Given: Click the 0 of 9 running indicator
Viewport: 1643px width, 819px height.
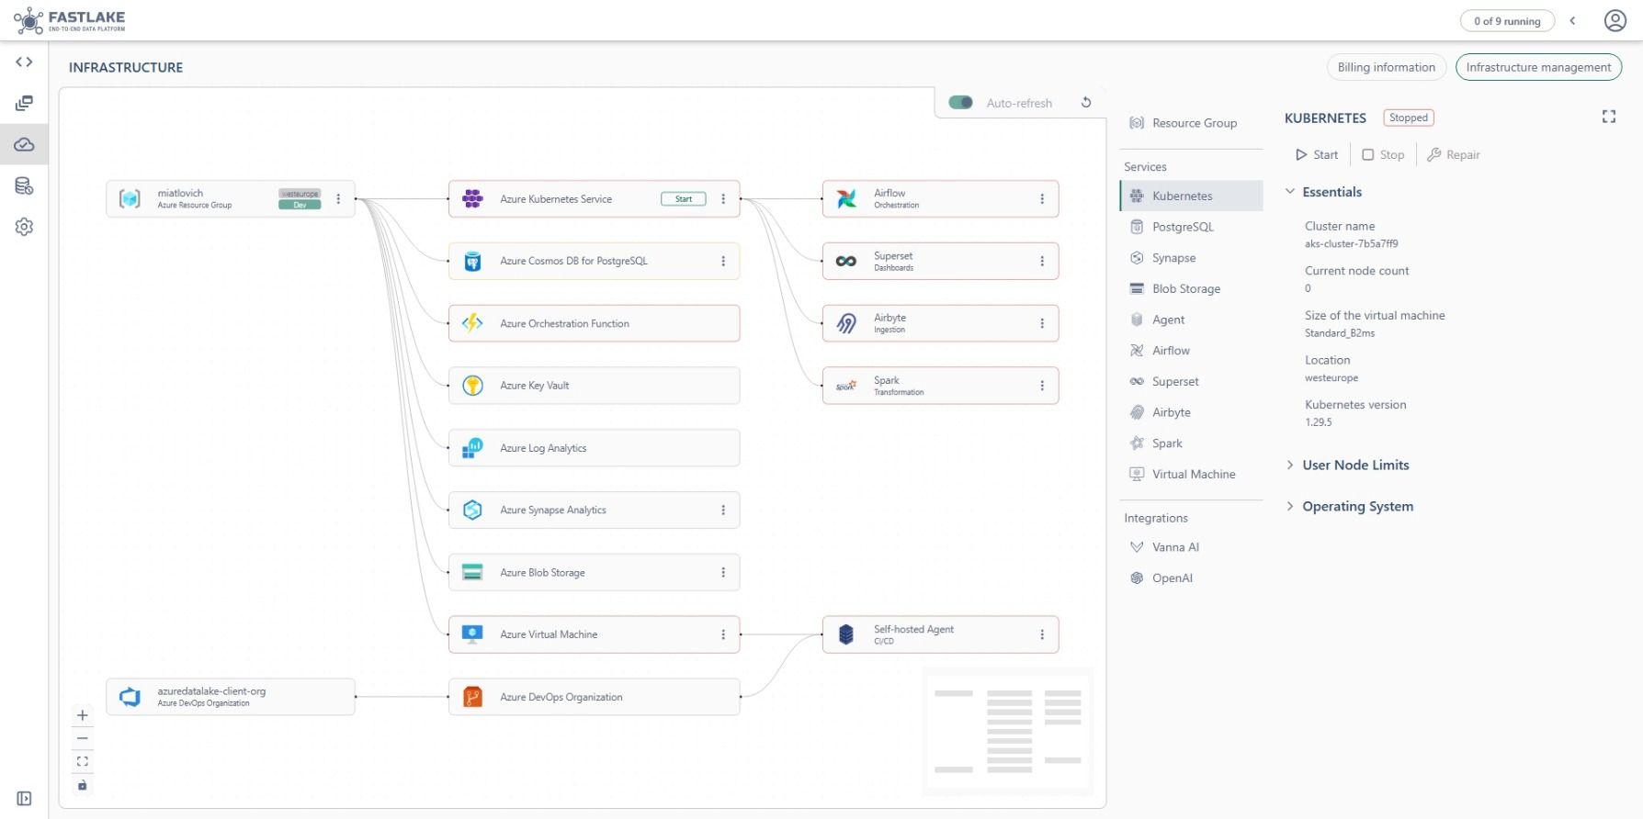Looking at the screenshot, I should [x=1507, y=21].
